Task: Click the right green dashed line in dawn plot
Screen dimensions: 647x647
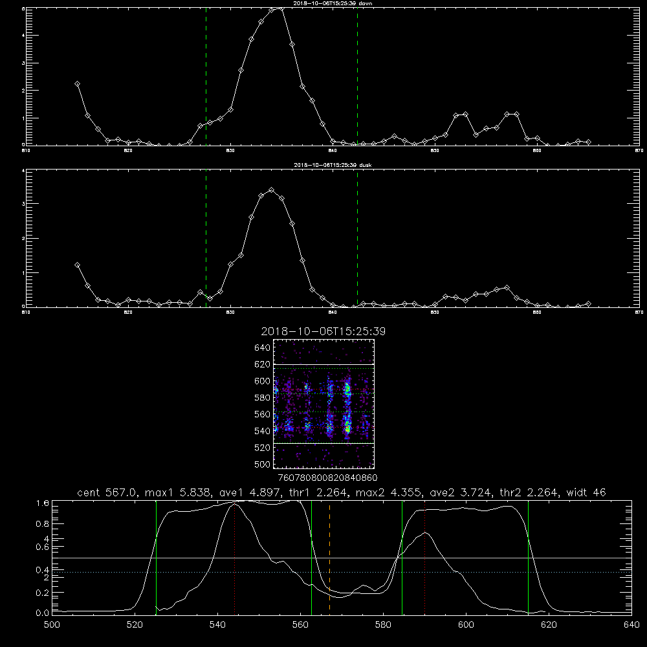Action: (x=357, y=76)
